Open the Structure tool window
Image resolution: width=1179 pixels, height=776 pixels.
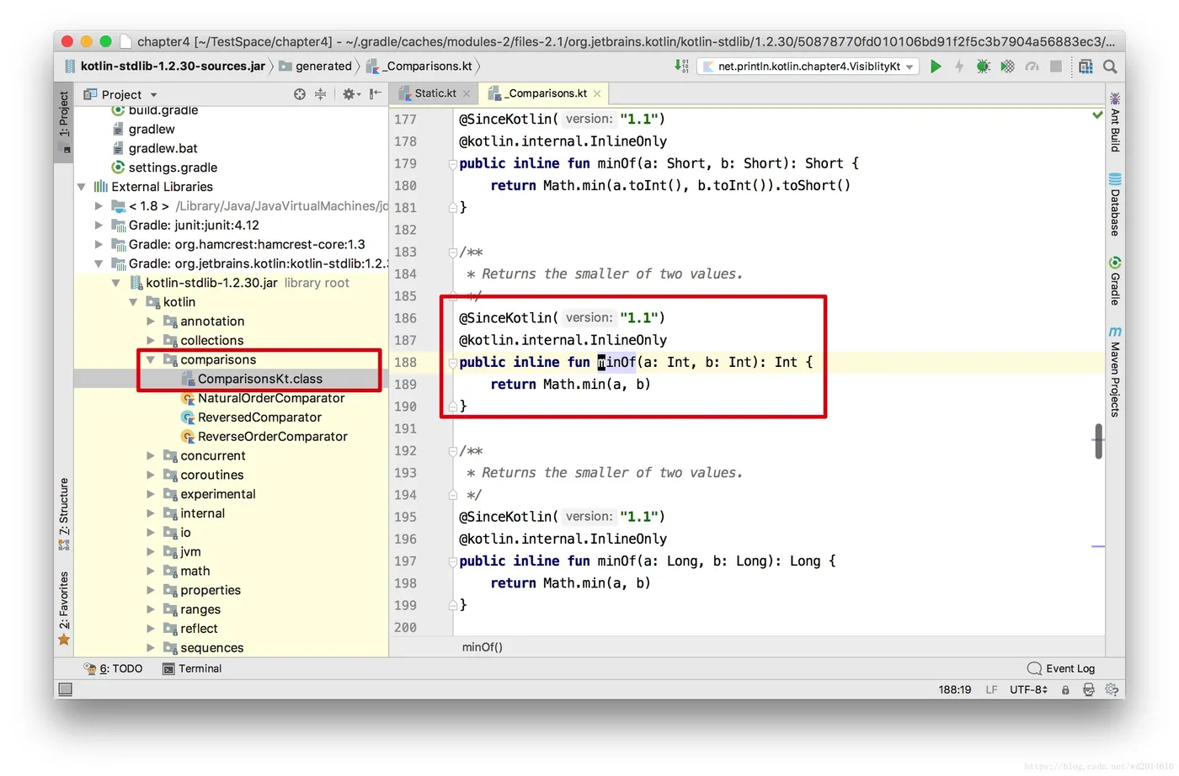coord(64,514)
